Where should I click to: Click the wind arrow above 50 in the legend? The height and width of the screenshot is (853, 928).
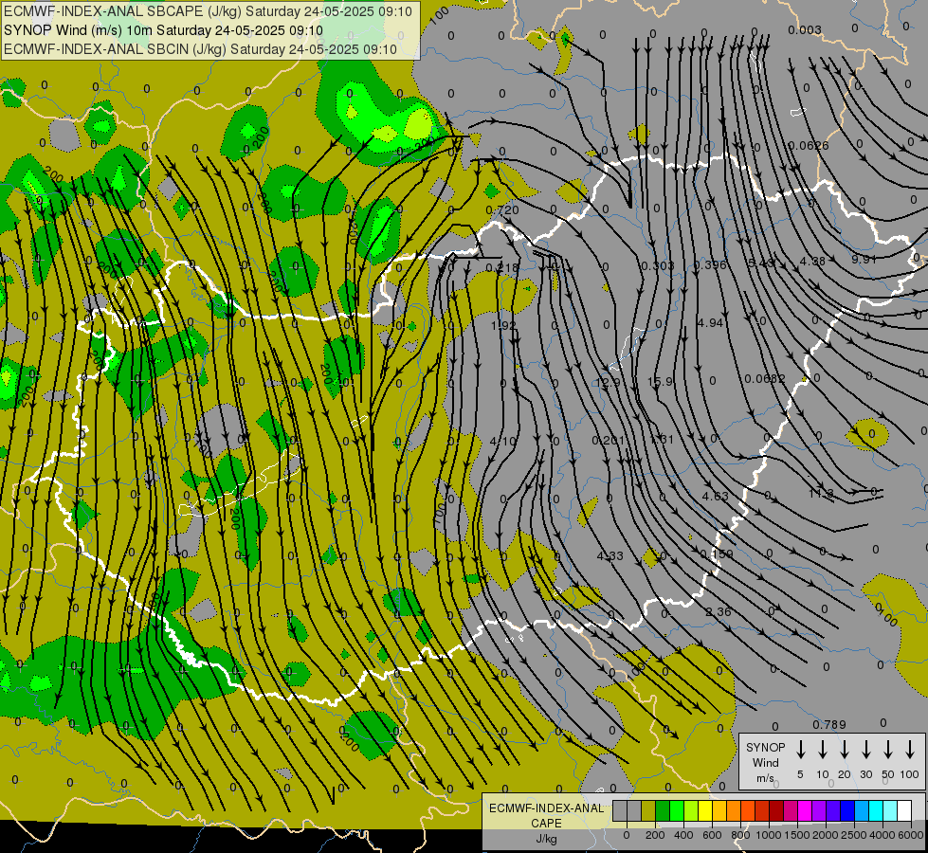point(888,749)
